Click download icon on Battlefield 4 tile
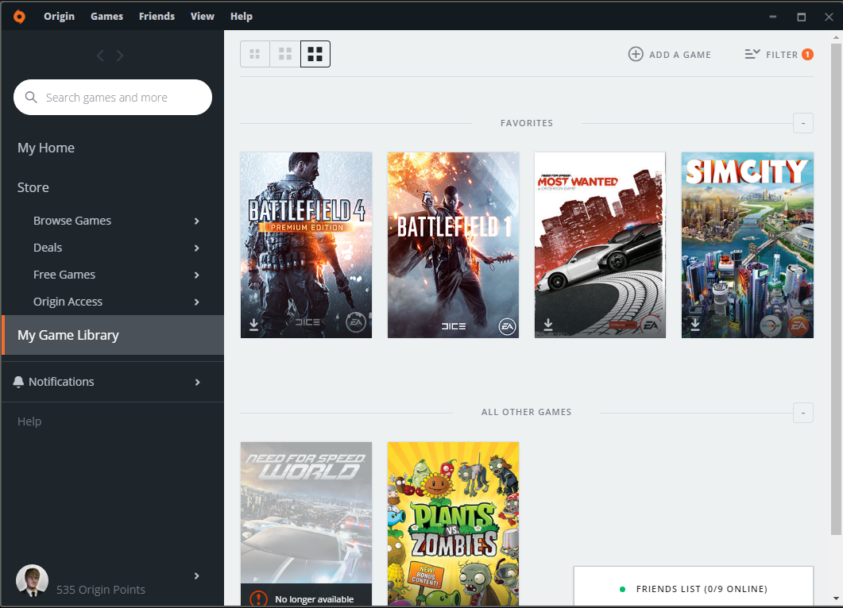This screenshot has width=843, height=608. coord(254,325)
